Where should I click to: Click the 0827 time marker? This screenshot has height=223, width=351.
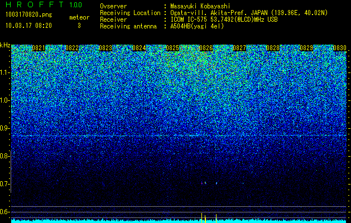point(239,48)
